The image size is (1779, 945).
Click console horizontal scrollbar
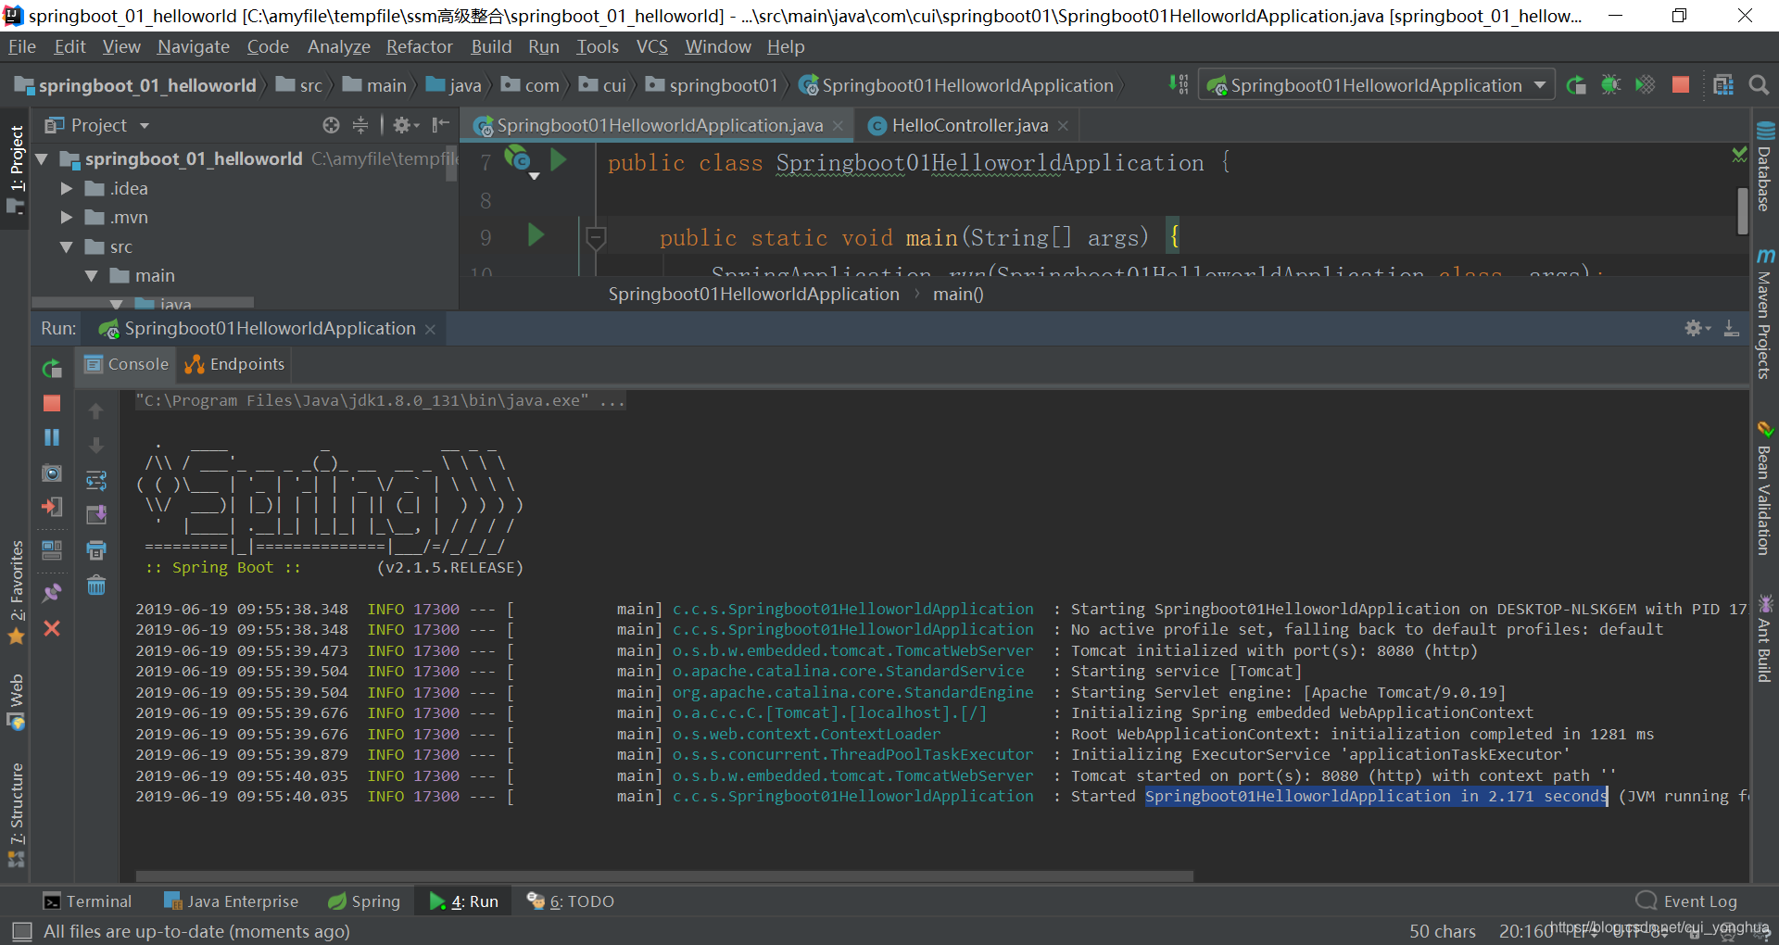pyautogui.click(x=664, y=876)
